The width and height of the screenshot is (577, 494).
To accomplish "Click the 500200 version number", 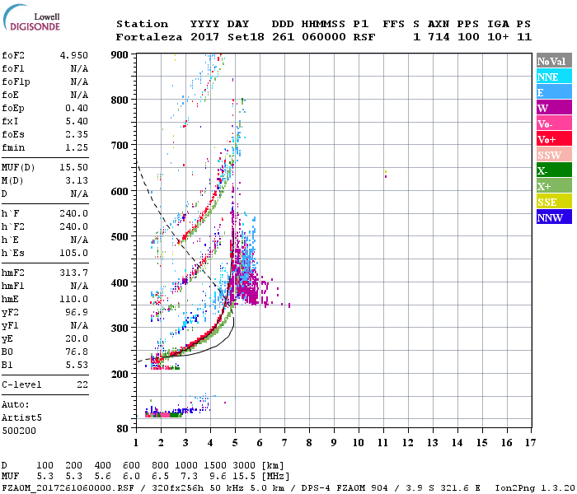I will click(19, 431).
